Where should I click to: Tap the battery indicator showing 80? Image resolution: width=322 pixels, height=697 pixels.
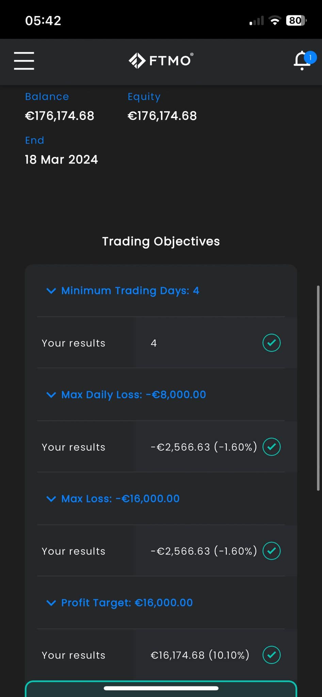point(296,21)
